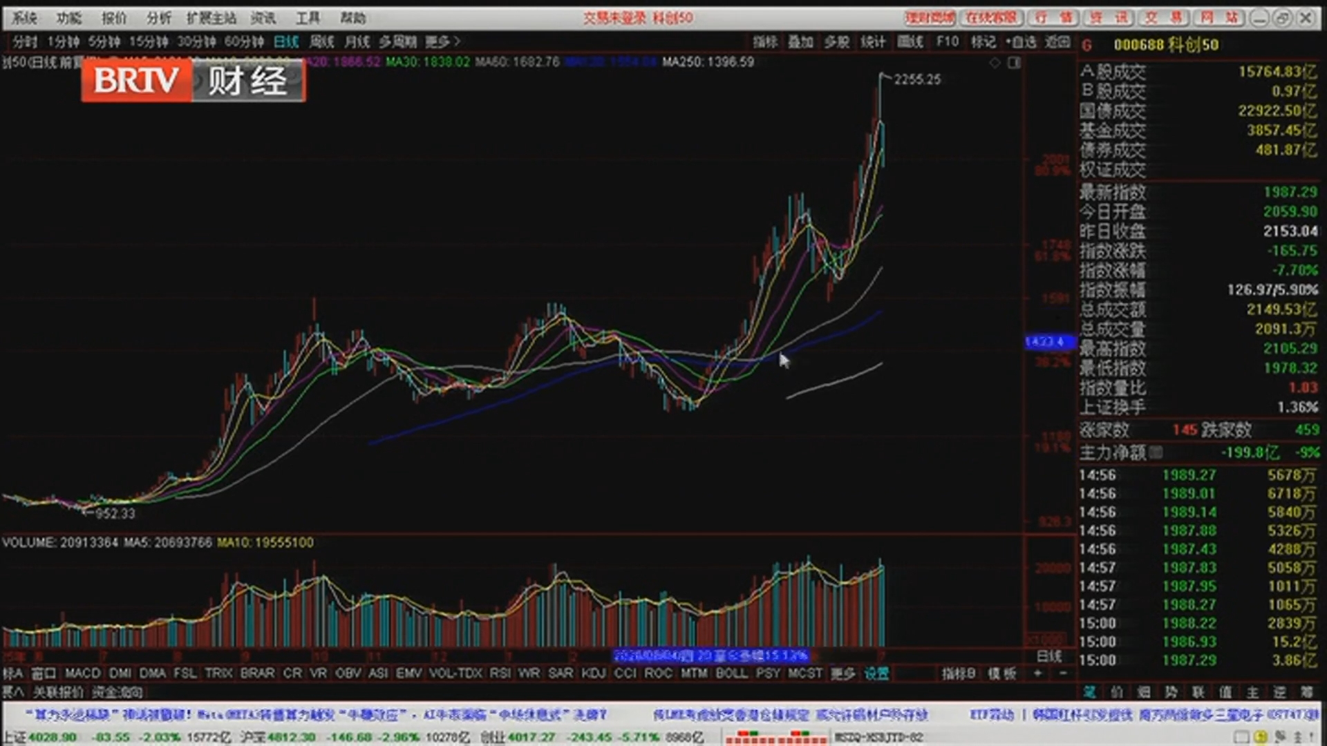Select the VR indicator

(318, 673)
